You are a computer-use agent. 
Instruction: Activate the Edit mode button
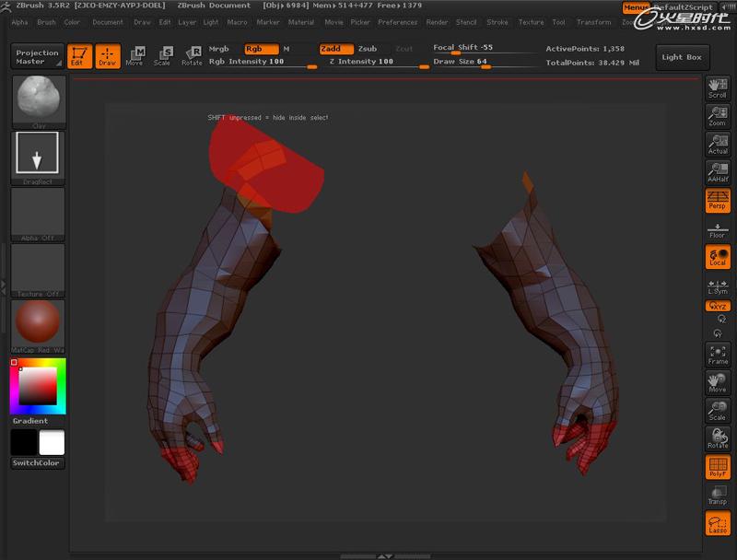(x=79, y=56)
